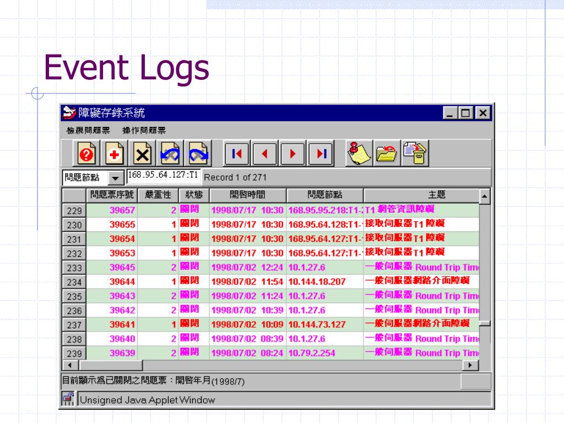Click the 問題節點 column header
The image size is (564, 423).
pos(325,196)
